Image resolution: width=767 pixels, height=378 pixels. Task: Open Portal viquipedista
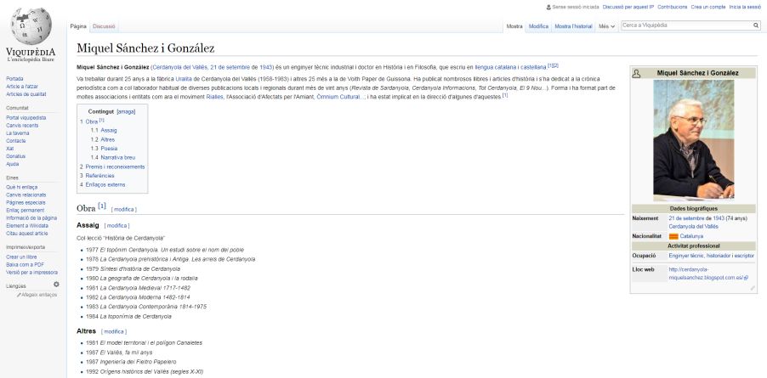point(26,118)
